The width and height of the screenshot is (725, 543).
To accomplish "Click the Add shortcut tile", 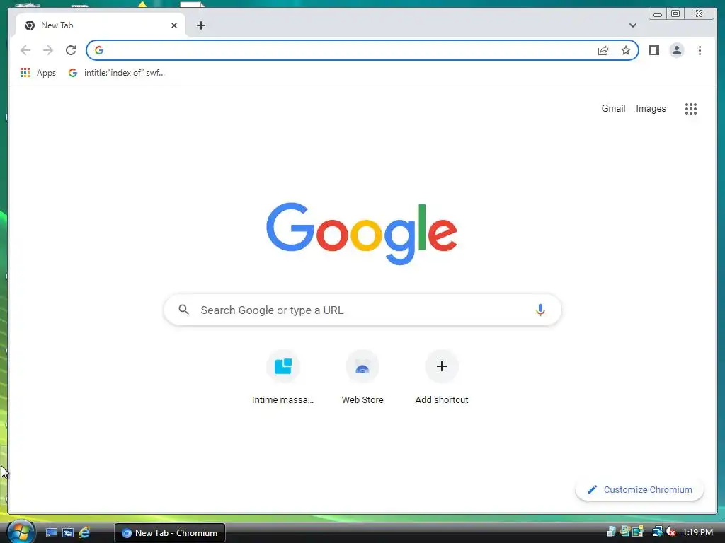I will [442, 378].
